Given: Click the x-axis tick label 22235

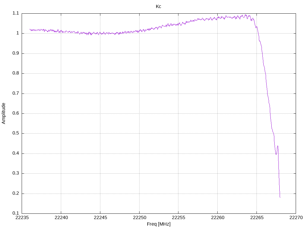Looking at the screenshot, I should pos(22,218).
